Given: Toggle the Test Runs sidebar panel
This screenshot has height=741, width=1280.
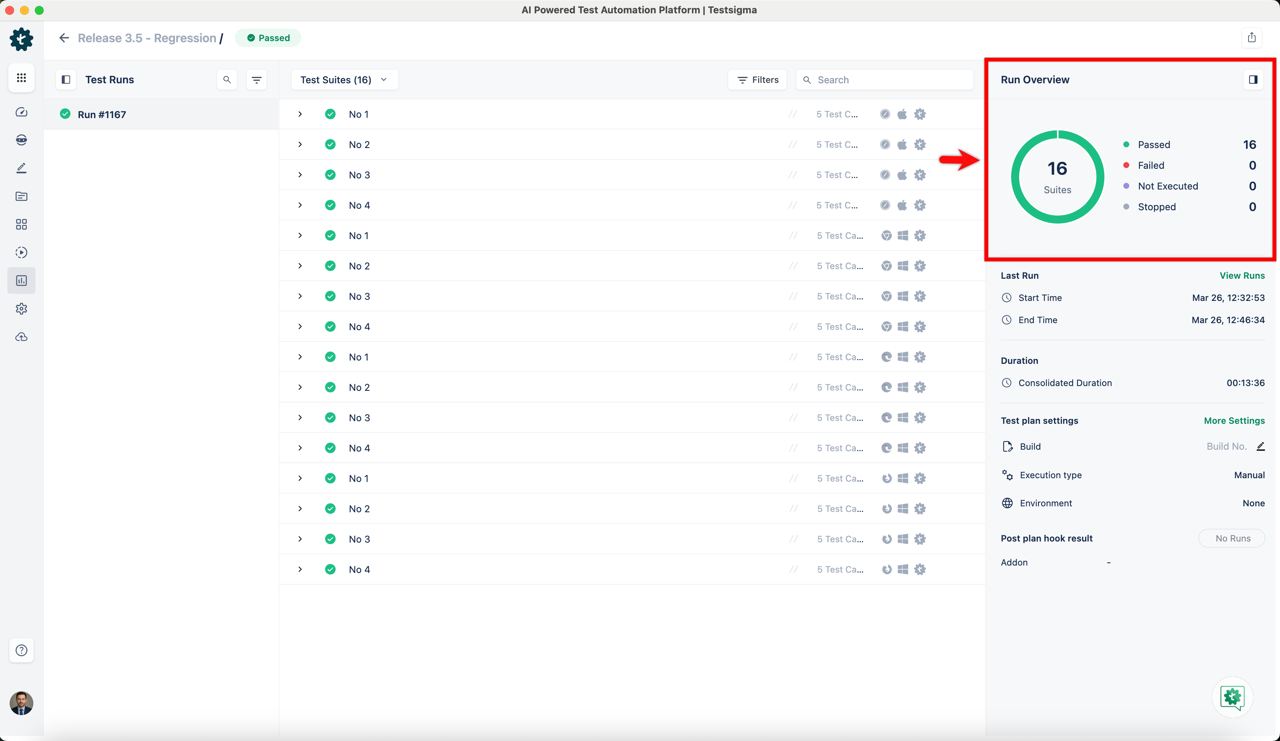Looking at the screenshot, I should click(66, 80).
